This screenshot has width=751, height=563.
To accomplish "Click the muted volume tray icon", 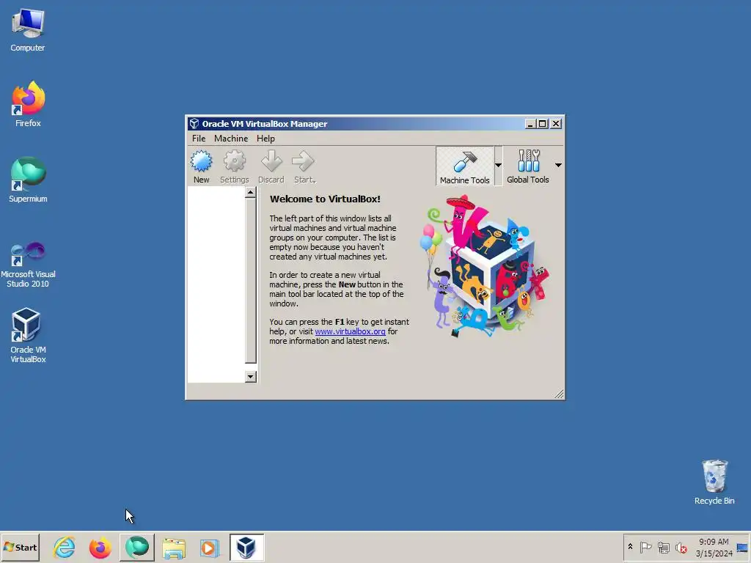I will pyautogui.click(x=681, y=547).
